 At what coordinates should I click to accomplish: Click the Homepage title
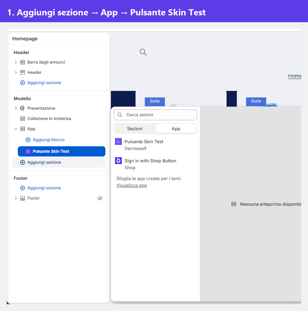click(25, 39)
